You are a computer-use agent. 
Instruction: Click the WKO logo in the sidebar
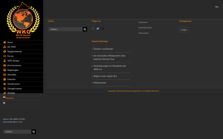click(23, 20)
